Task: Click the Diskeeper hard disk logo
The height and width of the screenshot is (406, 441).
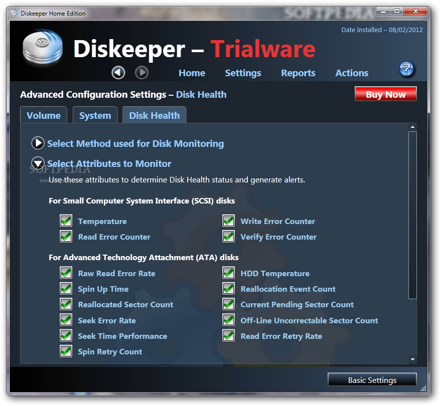Action: click(43, 47)
